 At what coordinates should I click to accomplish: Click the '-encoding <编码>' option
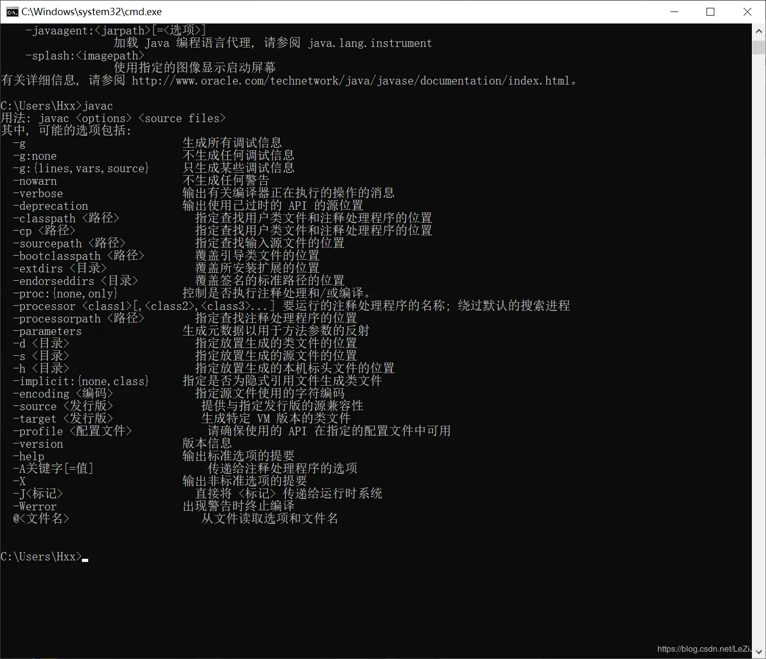[63, 393]
